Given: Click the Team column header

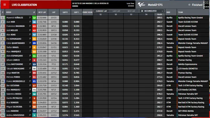Looking at the screenshot, I should coord(181,12).
